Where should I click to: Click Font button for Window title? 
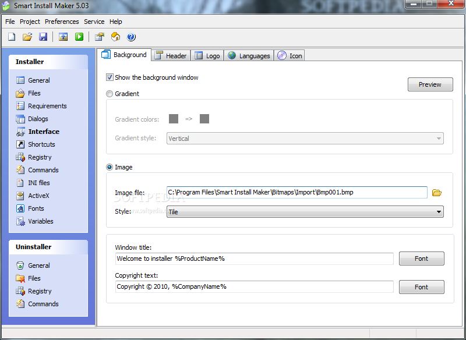pyautogui.click(x=421, y=258)
